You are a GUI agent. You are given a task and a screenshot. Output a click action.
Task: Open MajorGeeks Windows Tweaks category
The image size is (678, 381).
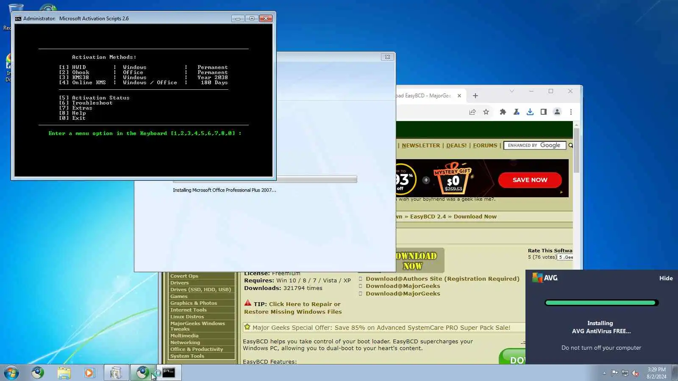(197, 326)
